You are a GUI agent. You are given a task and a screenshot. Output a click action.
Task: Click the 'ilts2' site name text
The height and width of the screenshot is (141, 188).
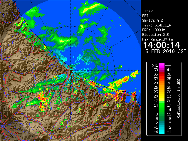pos(147,11)
